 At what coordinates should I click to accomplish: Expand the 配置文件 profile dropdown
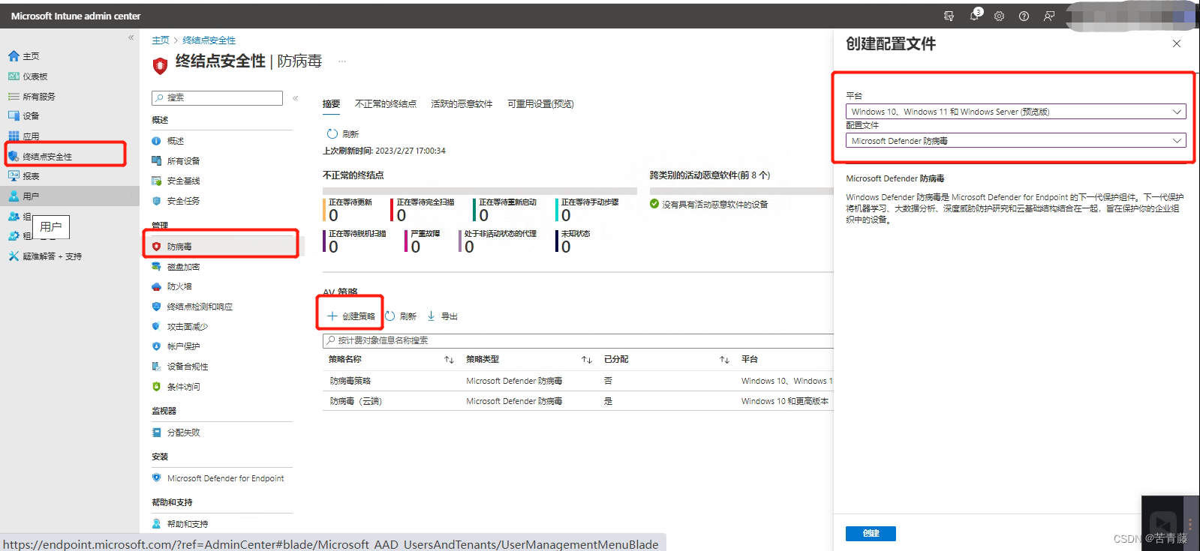click(1016, 141)
